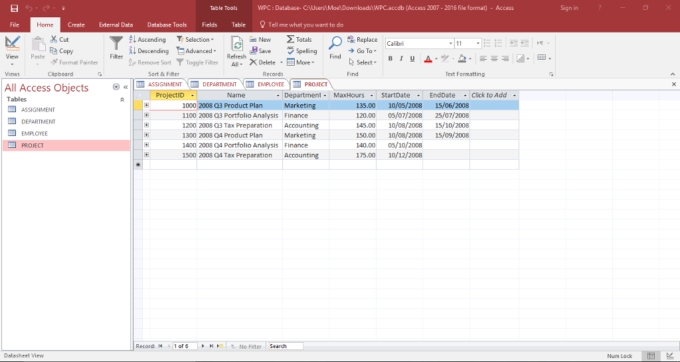Image resolution: width=680 pixels, height=362 pixels.
Task: Show Totals row
Action: [299, 39]
